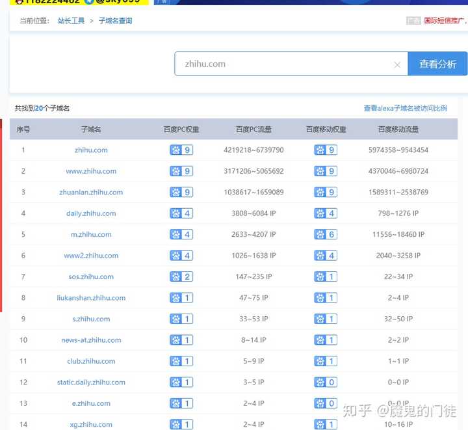The image size is (468, 430).
Task: Click PC weight badge for news-at.zhihu.com
Action: (181, 340)
